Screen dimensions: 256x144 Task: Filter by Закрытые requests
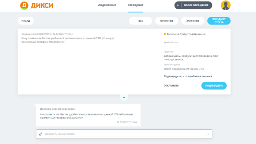click(193, 21)
